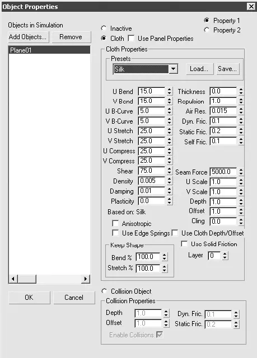257x358 pixels.
Task: Select Property 2 radio button
Action: coord(207,30)
